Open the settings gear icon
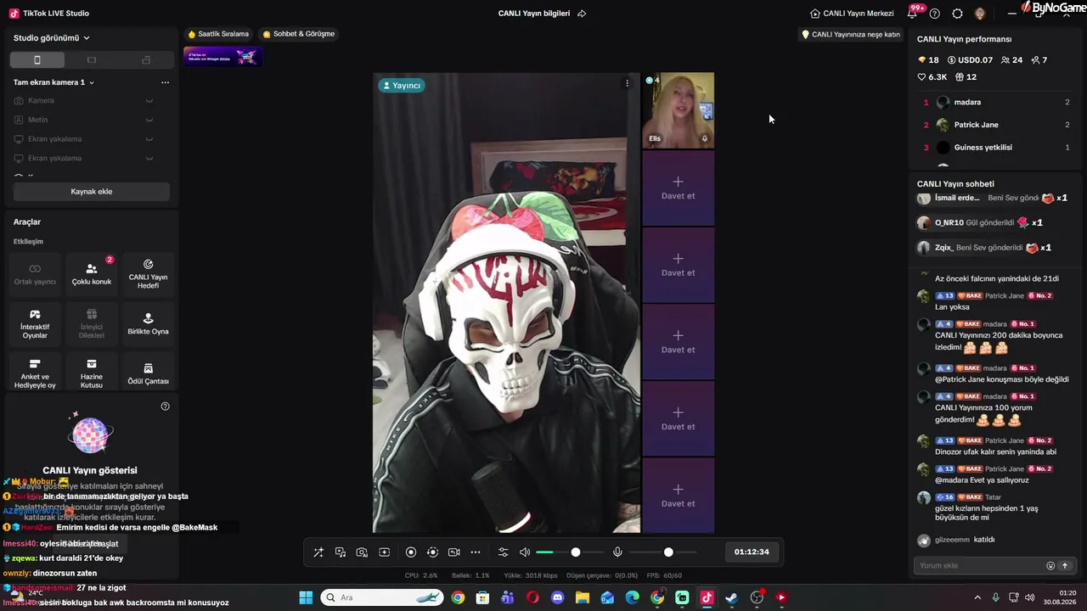The width and height of the screenshot is (1087, 611). pos(957,14)
